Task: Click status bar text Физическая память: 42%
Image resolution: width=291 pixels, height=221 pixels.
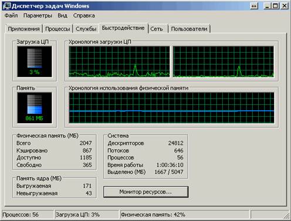Action: (x=153, y=215)
